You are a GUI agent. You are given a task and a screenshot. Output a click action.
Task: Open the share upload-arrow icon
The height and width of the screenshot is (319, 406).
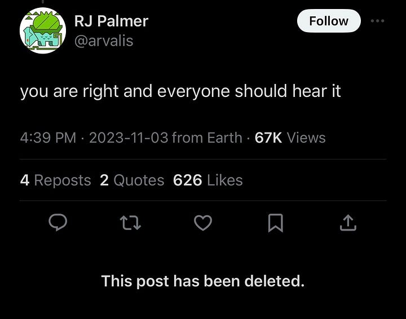348,223
